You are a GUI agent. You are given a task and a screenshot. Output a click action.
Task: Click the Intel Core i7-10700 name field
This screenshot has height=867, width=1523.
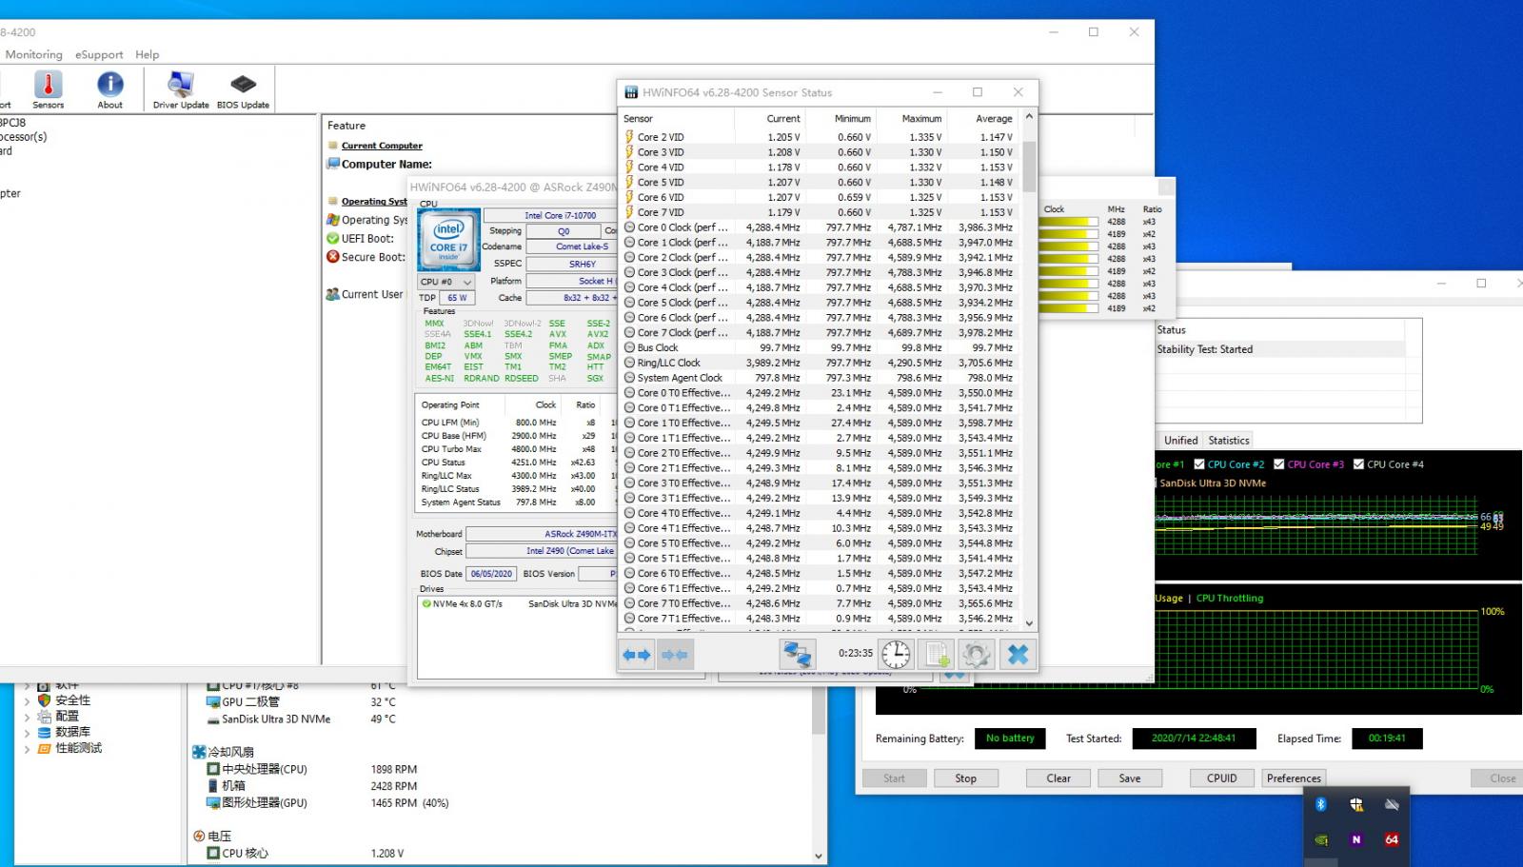[560, 215]
